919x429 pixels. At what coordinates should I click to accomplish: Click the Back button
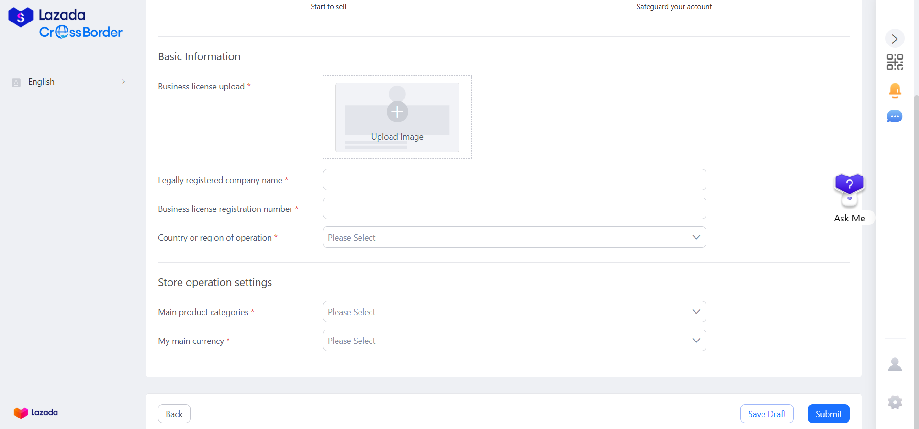tap(174, 414)
